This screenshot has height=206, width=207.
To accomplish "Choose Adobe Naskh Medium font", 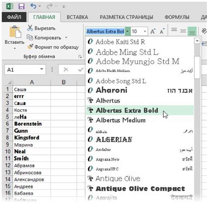I will 140,71.
